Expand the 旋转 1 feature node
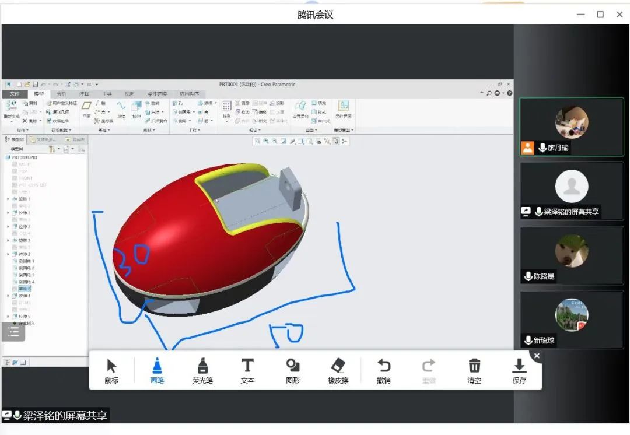Screen dimensions: 630x435 click(8, 199)
